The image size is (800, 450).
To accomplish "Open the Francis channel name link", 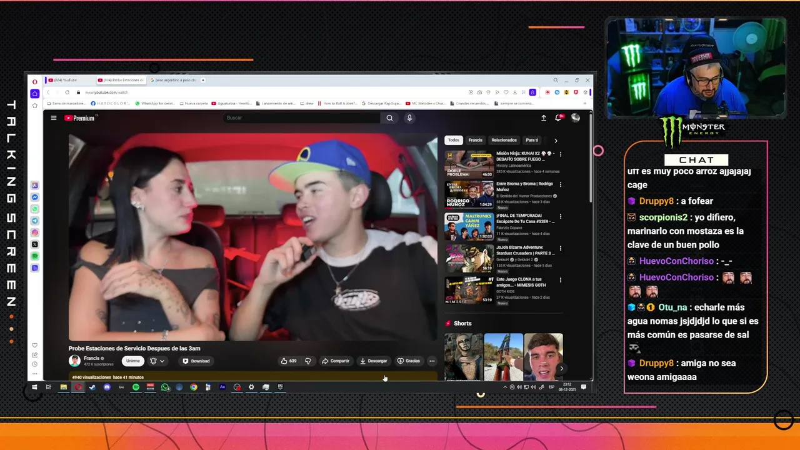I will click(x=92, y=358).
